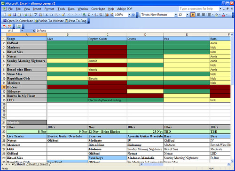Screen dimensions: 235x171
Task: Open the File menu
Action: pyautogui.click(x=10, y=9)
